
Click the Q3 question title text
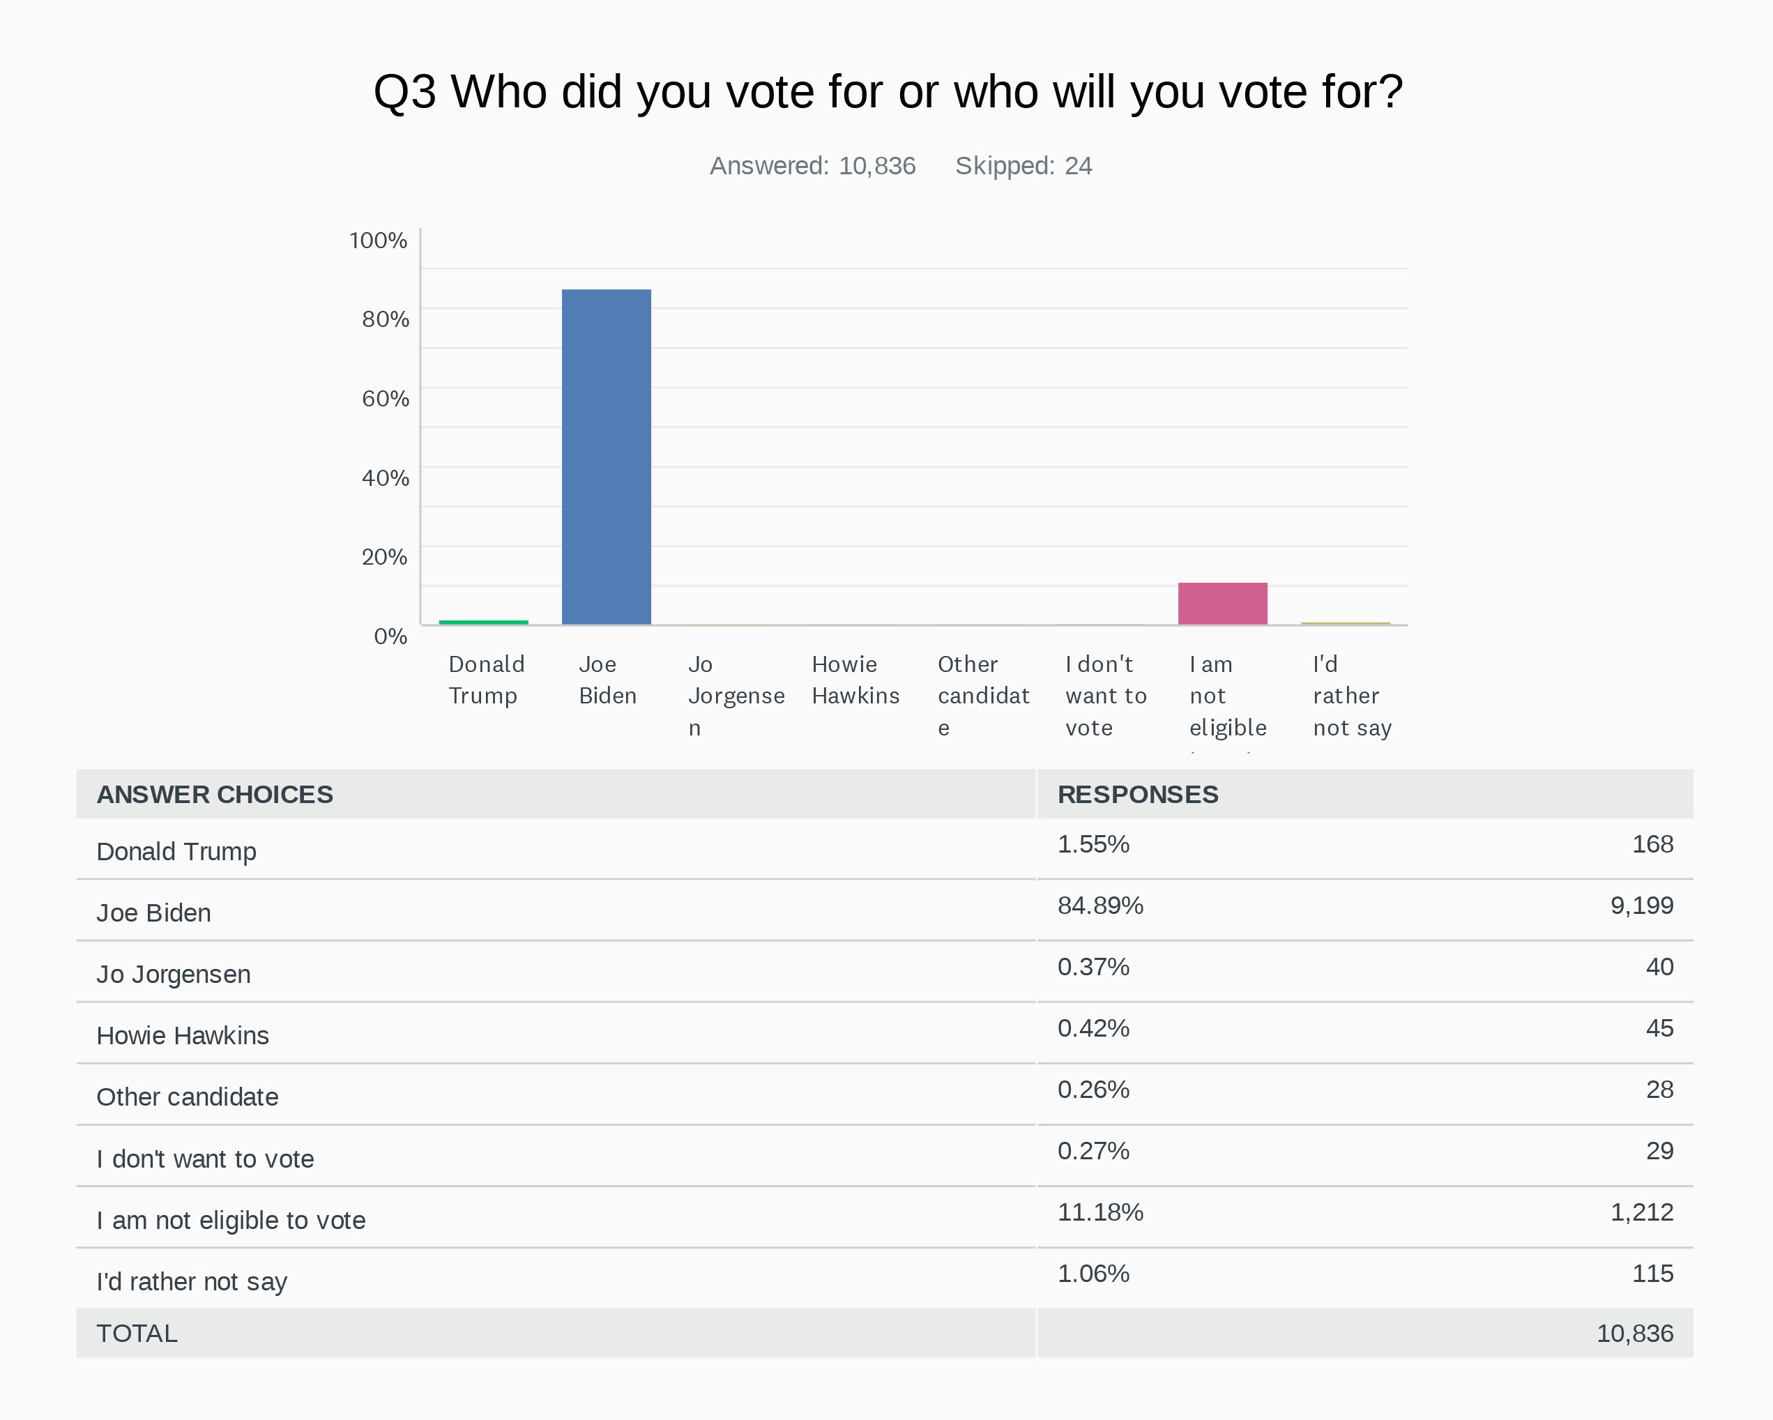[888, 91]
